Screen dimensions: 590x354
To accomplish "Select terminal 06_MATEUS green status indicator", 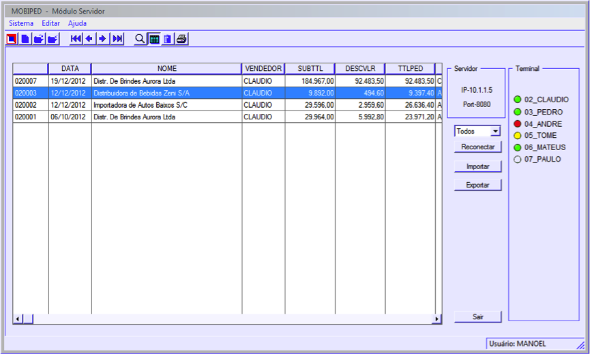I will (518, 147).
